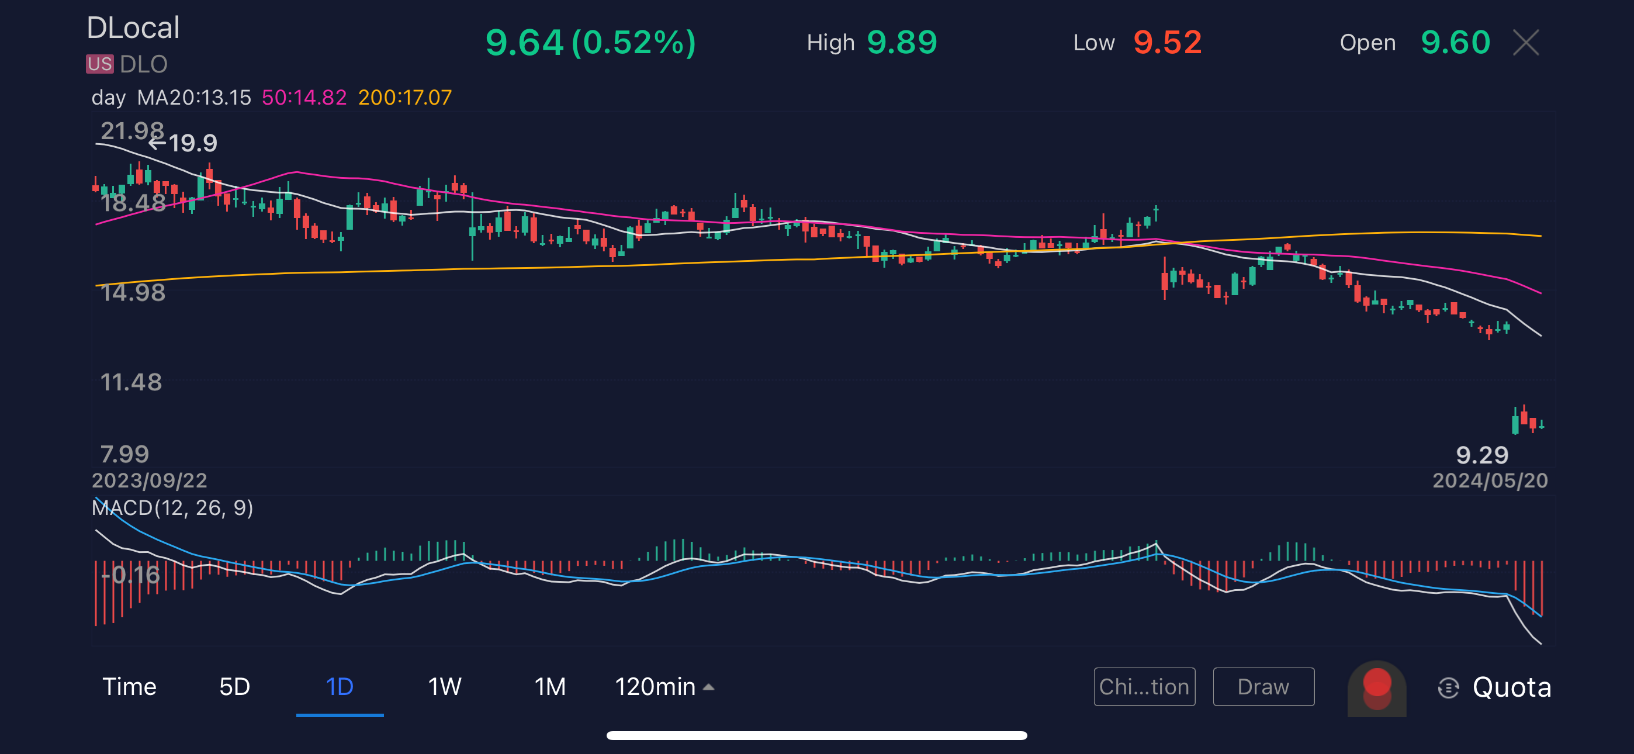Switch to the 1W chart tab
1634x754 pixels.
point(444,687)
